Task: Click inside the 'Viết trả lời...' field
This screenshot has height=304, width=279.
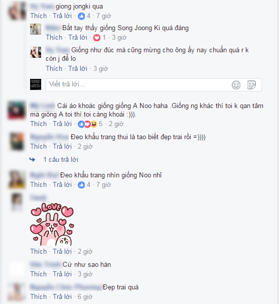Action: tap(138, 85)
